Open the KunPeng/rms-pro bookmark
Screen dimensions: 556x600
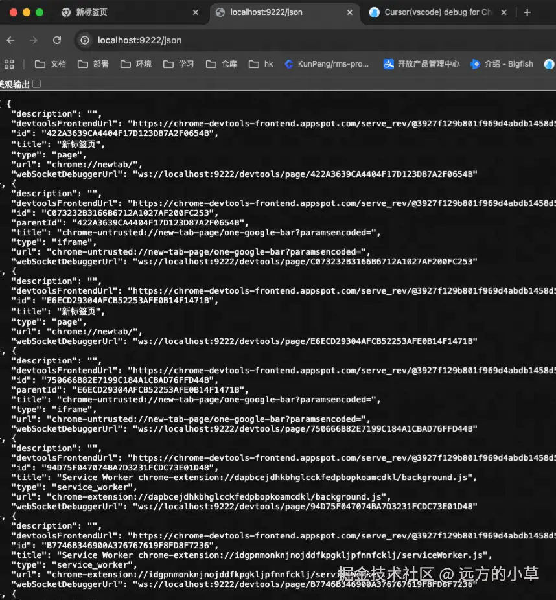coord(327,64)
